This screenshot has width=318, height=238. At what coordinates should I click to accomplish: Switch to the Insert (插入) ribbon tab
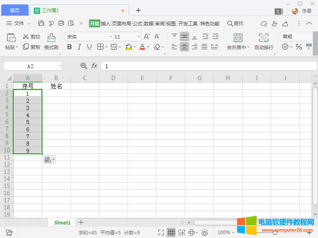coord(105,23)
